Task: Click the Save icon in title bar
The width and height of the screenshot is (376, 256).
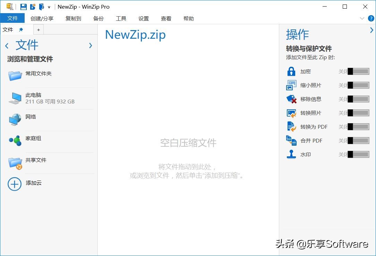Action: tap(23, 7)
